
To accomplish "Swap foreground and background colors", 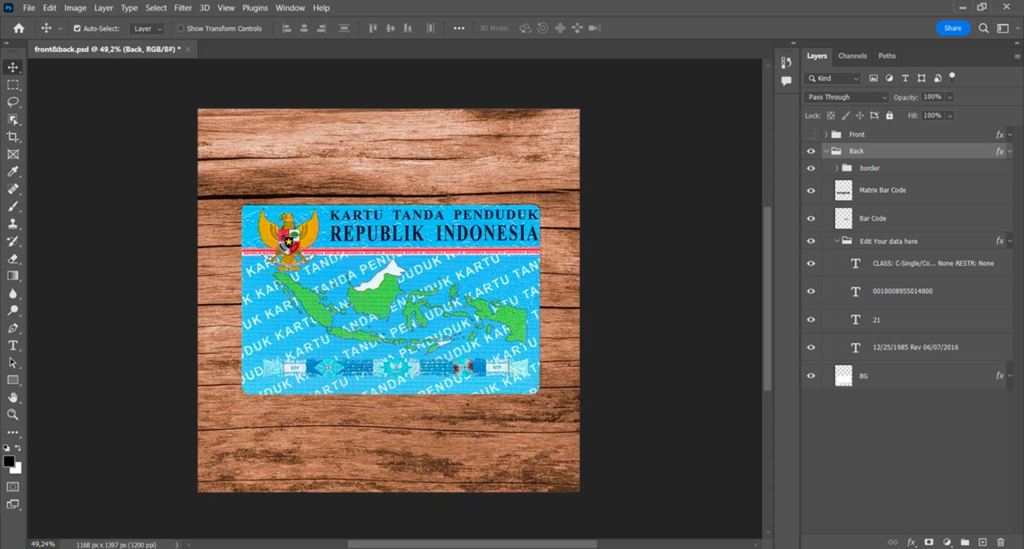I will pyautogui.click(x=18, y=448).
